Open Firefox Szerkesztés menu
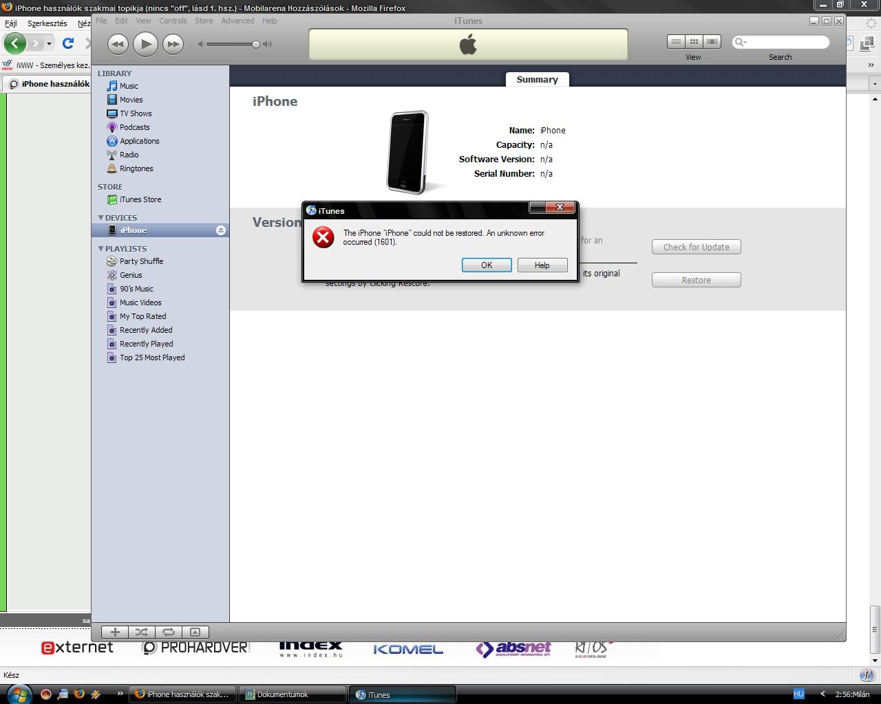The image size is (881, 704). 47,23
